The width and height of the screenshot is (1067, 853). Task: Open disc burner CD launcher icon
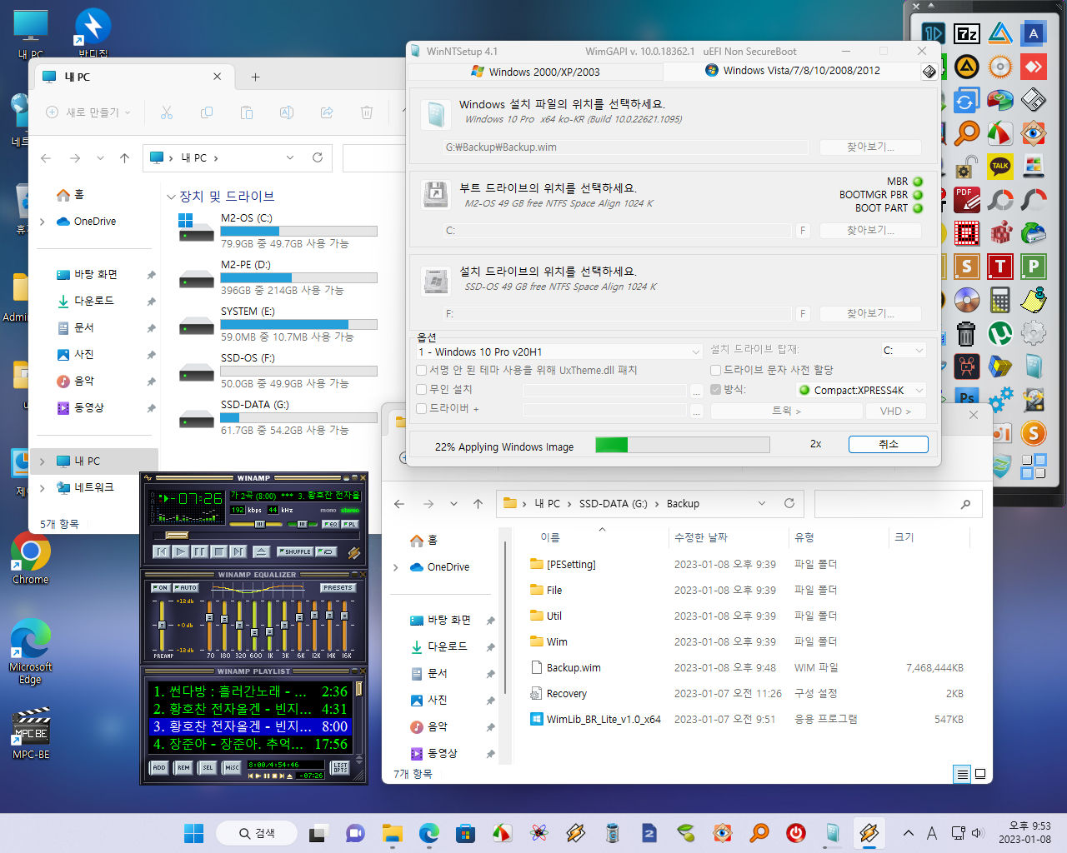pyautogui.click(x=966, y=299)
